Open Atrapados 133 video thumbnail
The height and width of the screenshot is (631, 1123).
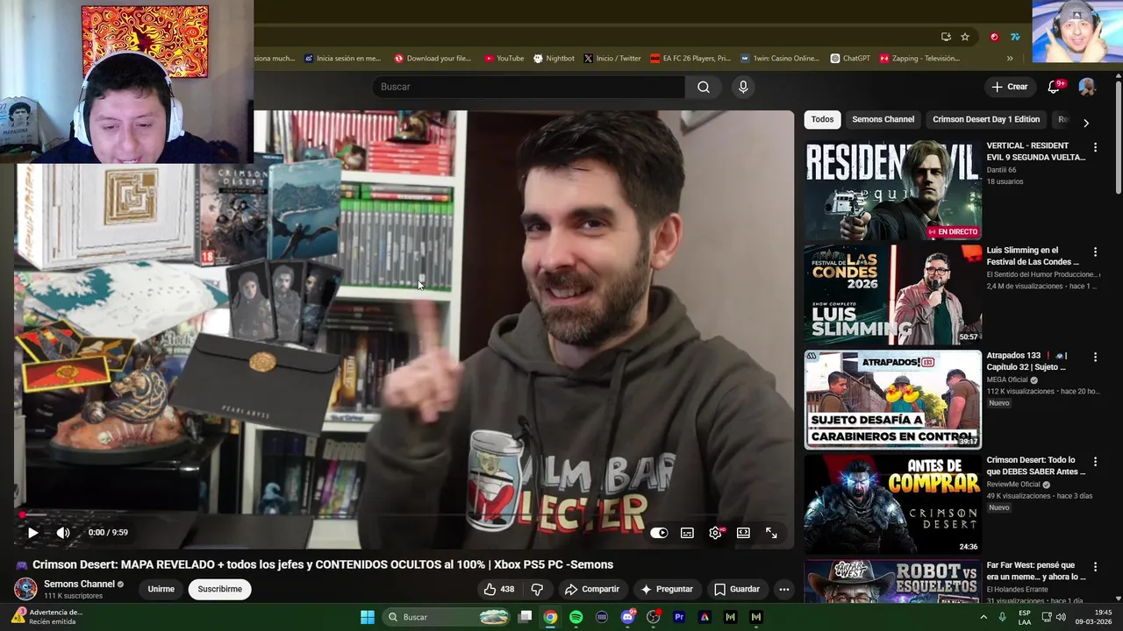(893, 400)
